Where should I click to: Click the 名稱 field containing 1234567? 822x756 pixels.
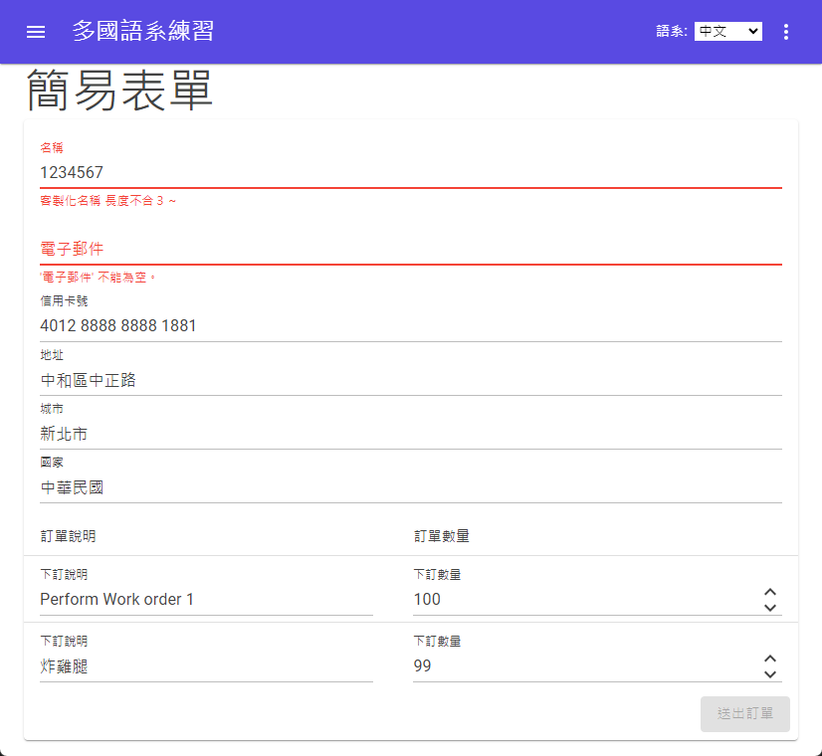click(x=410, y=172)
